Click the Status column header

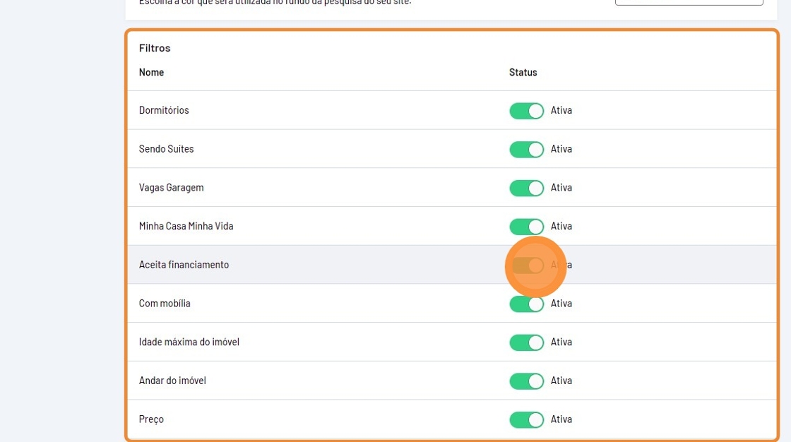point(523,72)
